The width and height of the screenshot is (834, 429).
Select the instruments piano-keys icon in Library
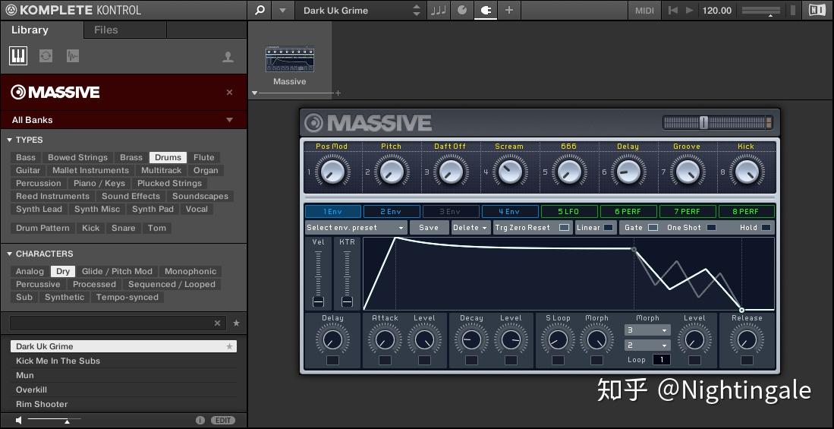[18, 55]
